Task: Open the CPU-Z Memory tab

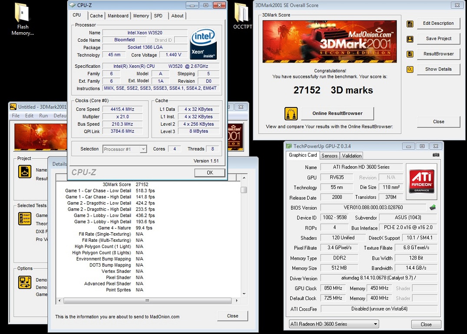Action: (141, 16)
